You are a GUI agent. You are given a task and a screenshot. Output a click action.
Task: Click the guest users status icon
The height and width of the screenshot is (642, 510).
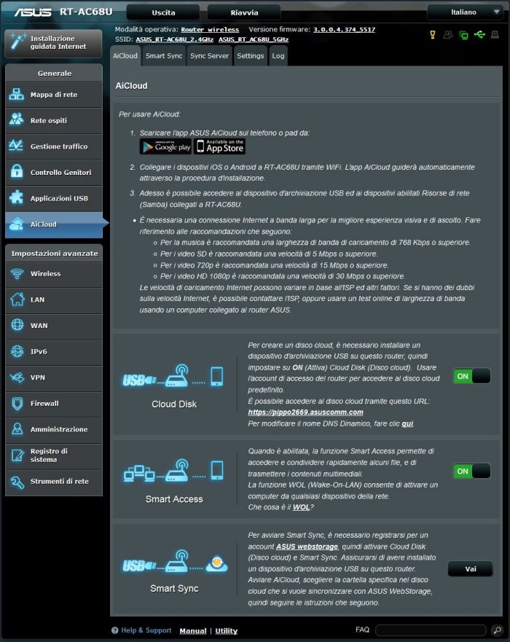[x=448, y=35]
